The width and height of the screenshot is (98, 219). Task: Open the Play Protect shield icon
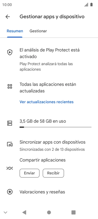(x=10, y=52)
